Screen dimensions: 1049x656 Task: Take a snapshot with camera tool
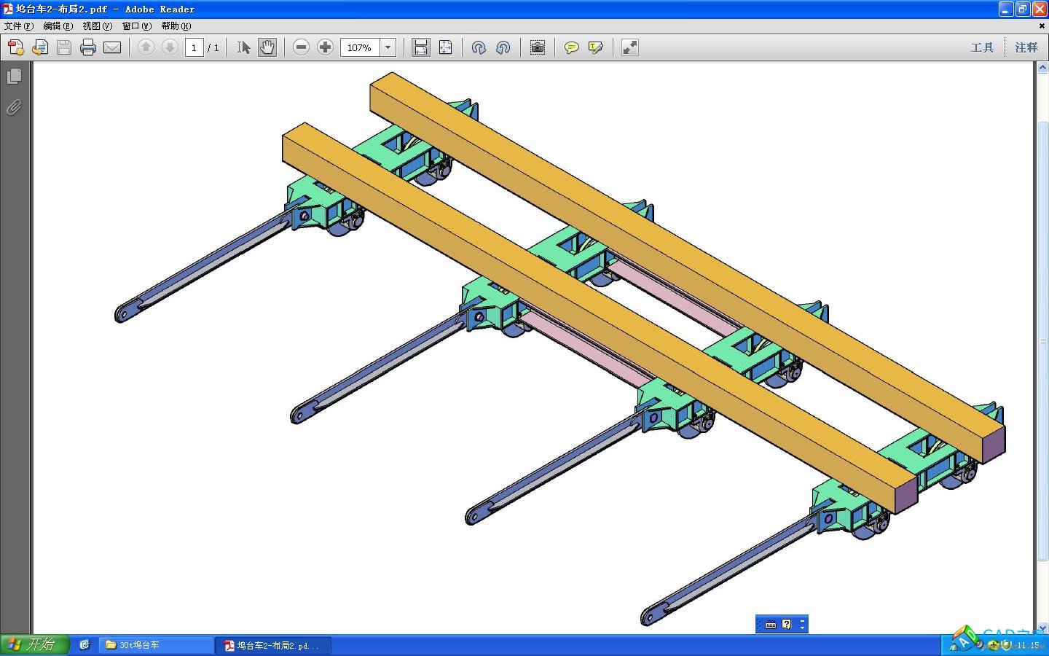click(537, 48)
